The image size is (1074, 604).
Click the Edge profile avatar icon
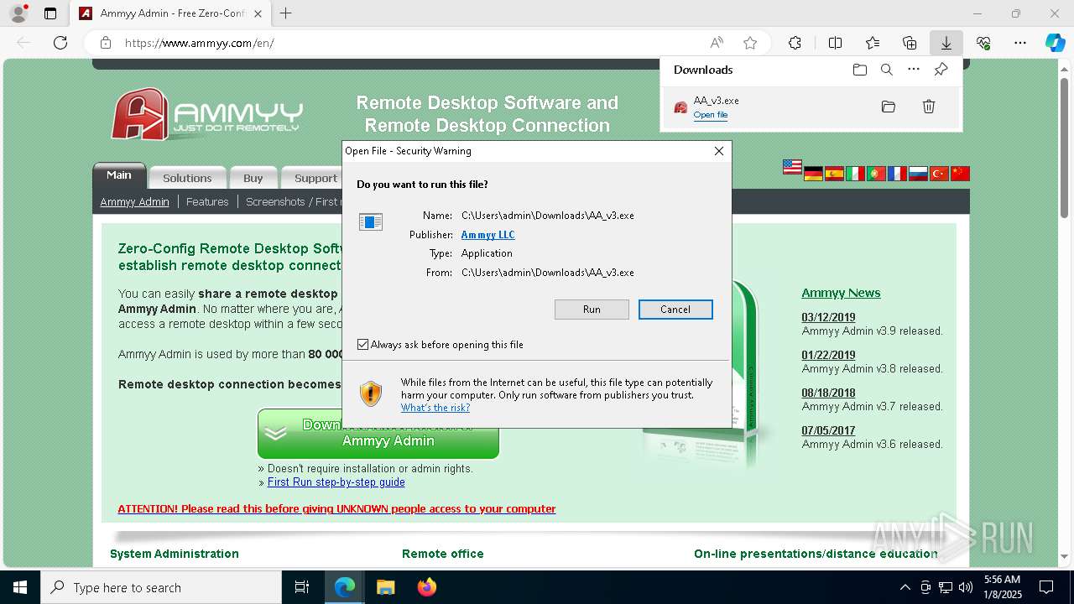18,13
